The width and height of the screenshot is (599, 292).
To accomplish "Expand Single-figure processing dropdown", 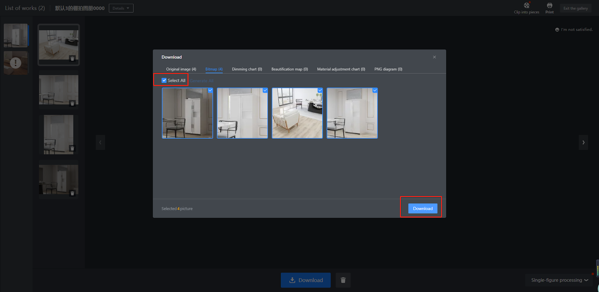I will (559, 280).
